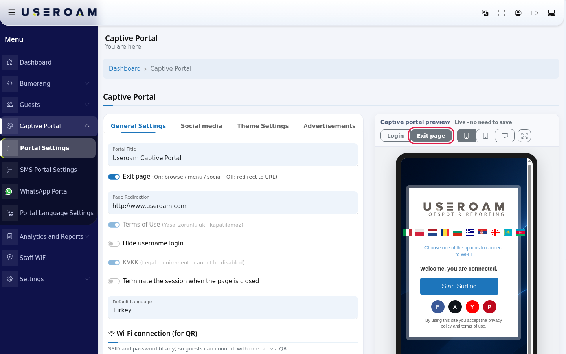
Task: Open the user account profile icon
Action: 518,13
